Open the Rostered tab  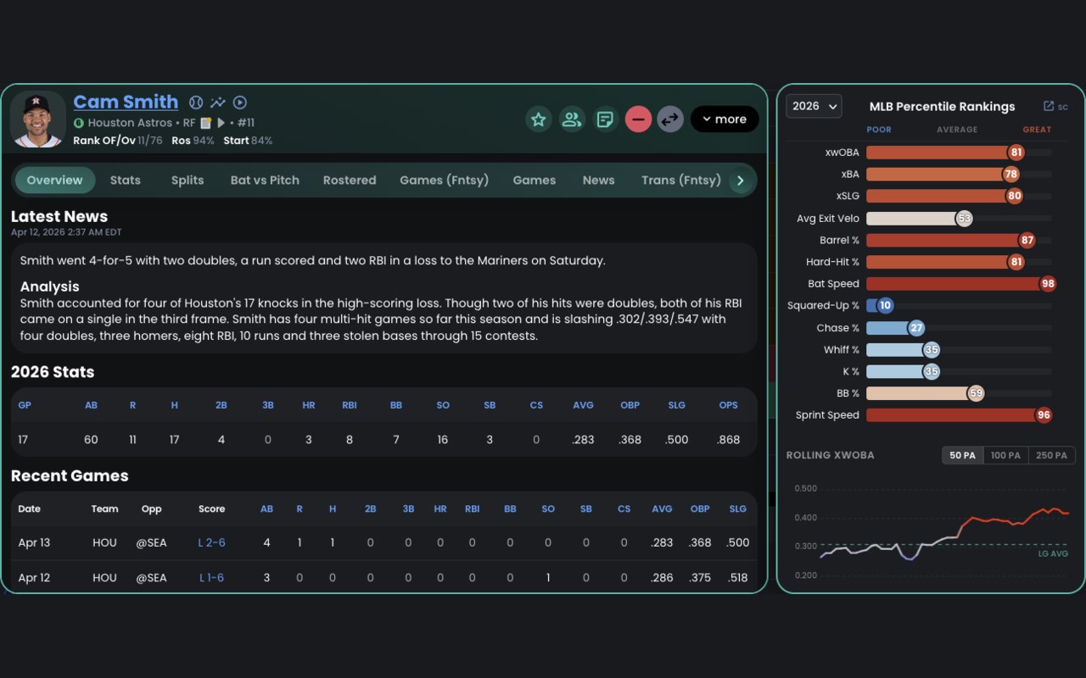point(350,181)
